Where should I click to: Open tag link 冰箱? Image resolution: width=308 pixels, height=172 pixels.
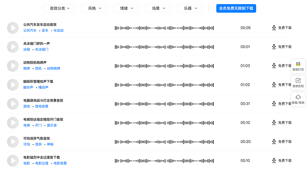(x=26, y=50)
